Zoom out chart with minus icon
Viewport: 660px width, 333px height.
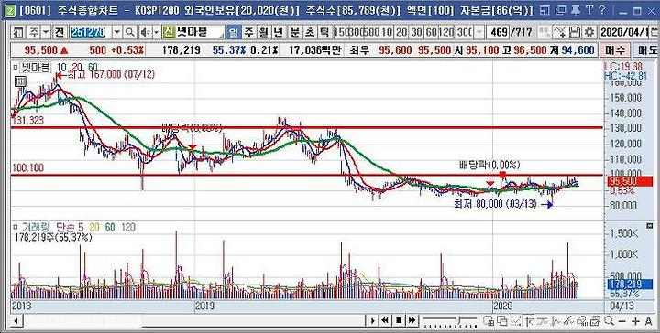point(621,321)
